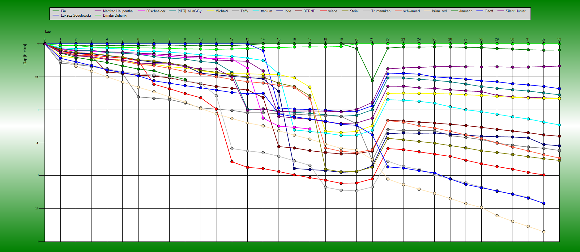Click the olive Steini point at lap 33
This screenshot has width=580, height=252.
559,161
